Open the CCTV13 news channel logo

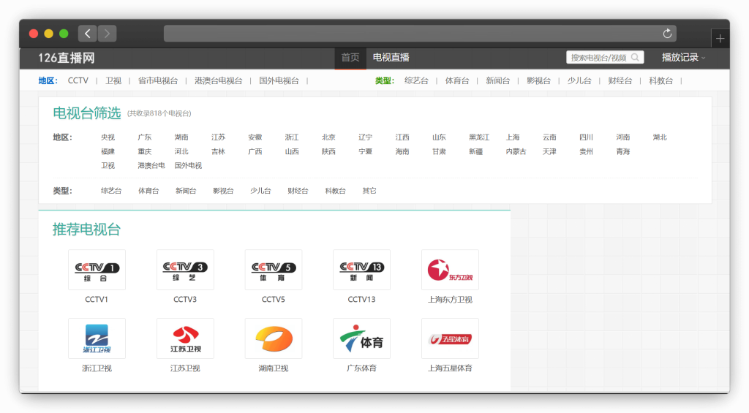click(x=361, y=270)
